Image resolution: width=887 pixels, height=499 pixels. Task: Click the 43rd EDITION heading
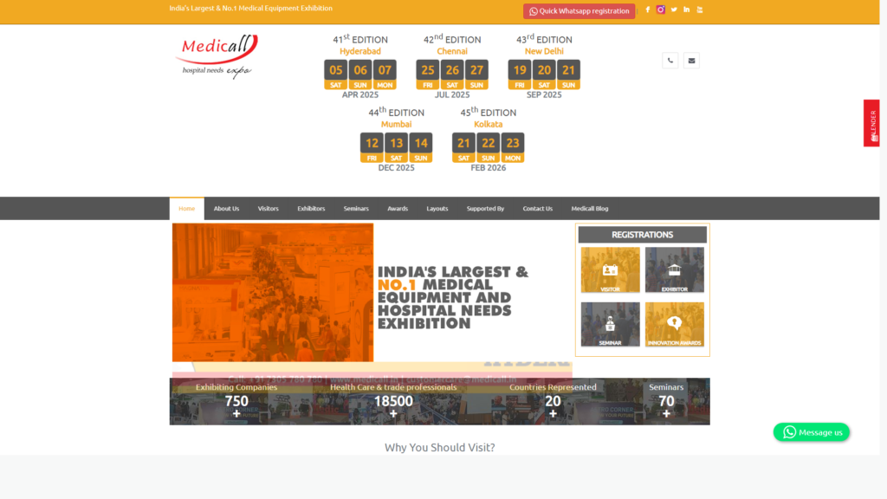(x=544, y=39)
